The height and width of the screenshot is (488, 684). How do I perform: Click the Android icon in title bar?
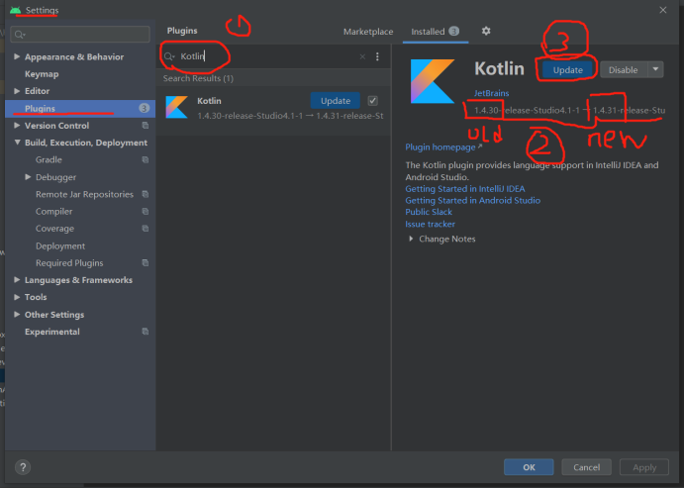tap(15, 10)
